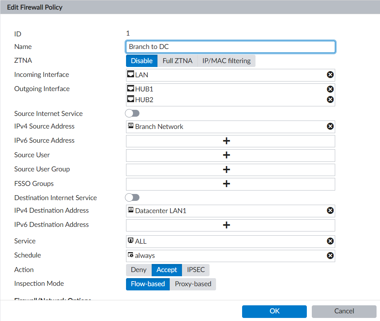Enable Destination Internet Service toggle
Image resolution: width=380 pixels, height=321 pixels.
coord(133,198)
